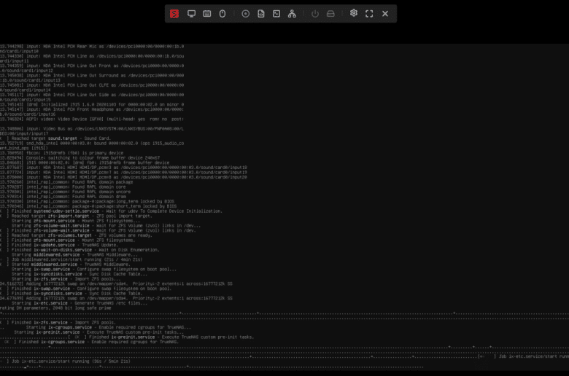
Task: Click the disk drive icon
Action: (x=330, y=14)
